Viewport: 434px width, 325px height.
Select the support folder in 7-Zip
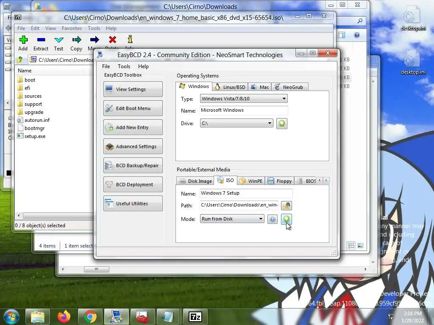30,104
